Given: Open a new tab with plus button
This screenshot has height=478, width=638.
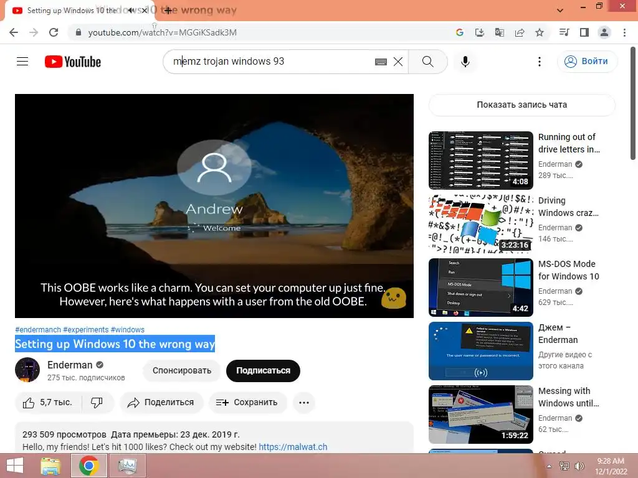Looking at the screenshot, I should (x=168, y=11).
